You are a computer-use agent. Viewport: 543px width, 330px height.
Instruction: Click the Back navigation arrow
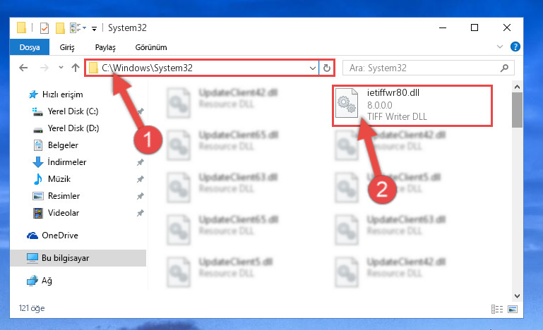23,68
